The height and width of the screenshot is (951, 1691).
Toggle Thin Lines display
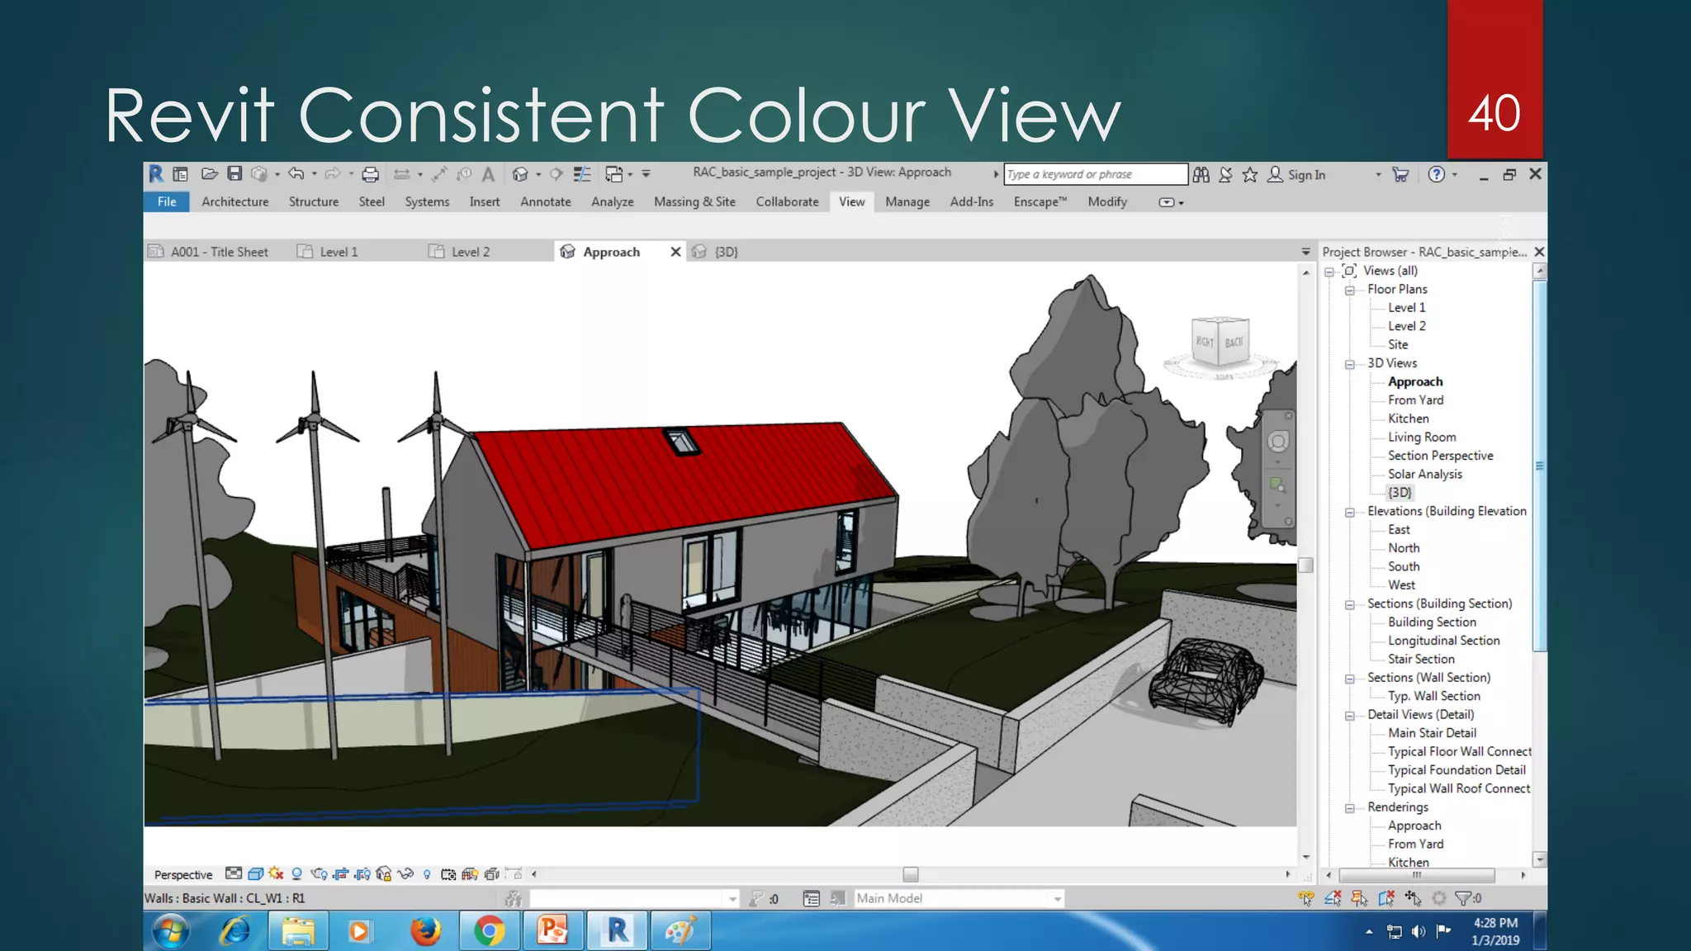[x=582, y=174]
